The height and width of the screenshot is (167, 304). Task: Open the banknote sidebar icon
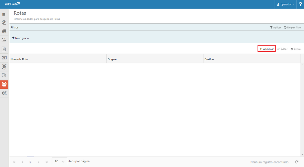[x=4, y=58]
